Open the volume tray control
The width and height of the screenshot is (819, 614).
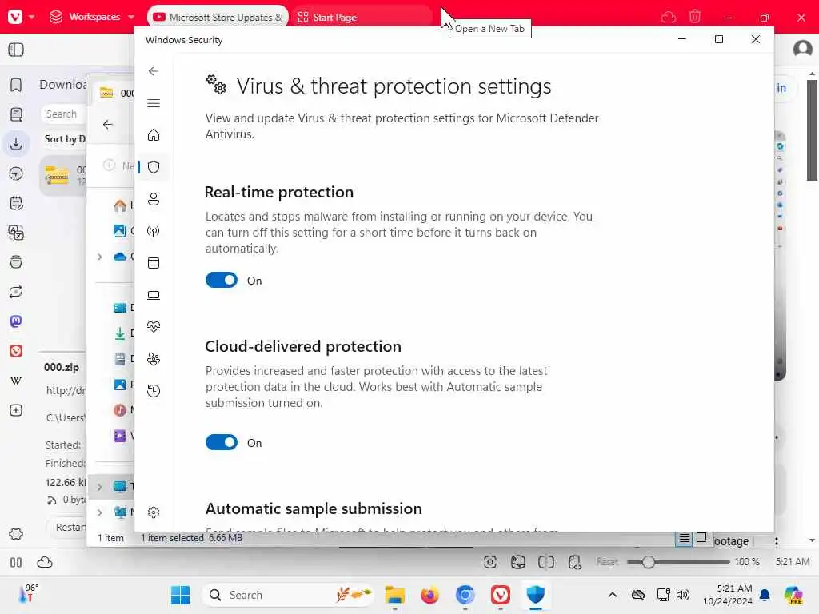tap(683, 595)
